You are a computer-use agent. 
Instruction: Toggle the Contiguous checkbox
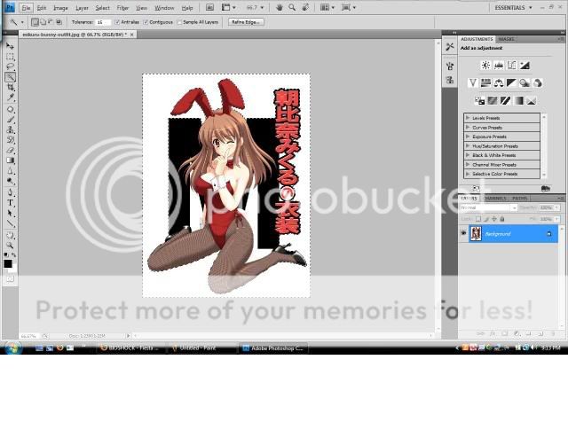click(146, 22)
